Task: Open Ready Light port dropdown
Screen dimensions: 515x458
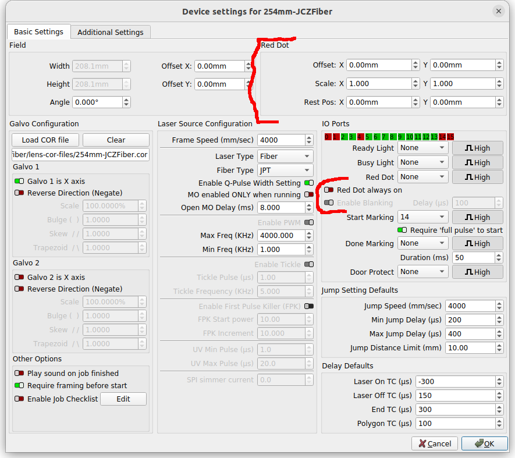Action: click(x=422, y=148)
